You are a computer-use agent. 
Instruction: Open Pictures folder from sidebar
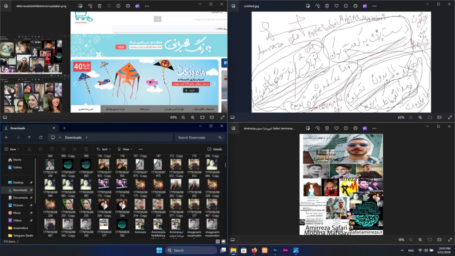coord(18,205)
